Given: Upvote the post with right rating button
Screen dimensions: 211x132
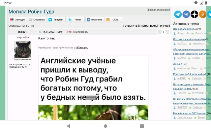Looking at the screenshot, I should click(x=167, y=32).
